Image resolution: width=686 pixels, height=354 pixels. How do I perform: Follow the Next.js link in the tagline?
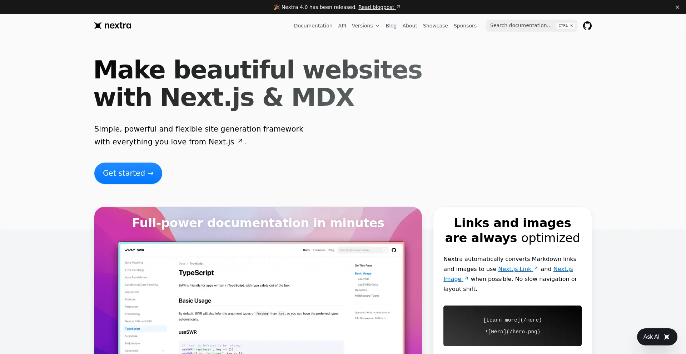(226, 142)
